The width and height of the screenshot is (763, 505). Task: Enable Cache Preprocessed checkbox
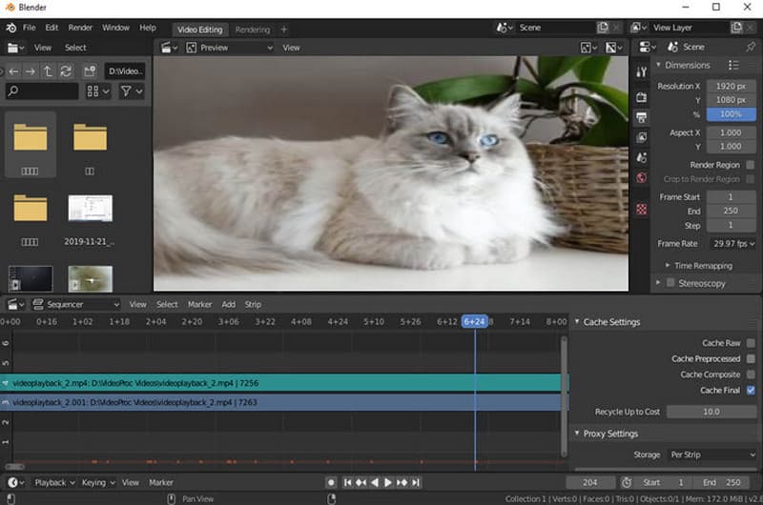[751, 358]
